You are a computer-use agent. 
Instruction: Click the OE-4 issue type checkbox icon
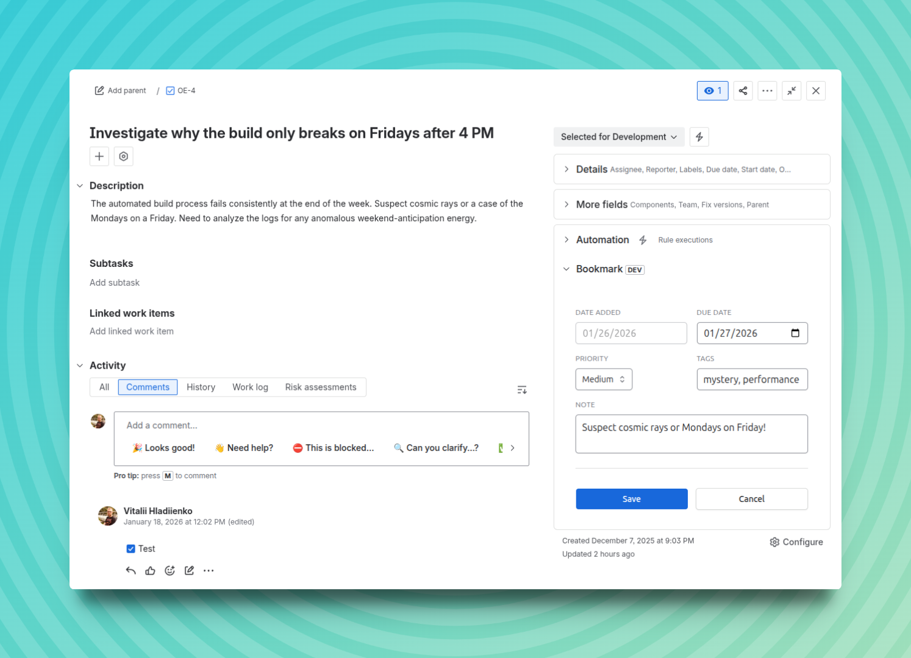[x=170, y=90]
